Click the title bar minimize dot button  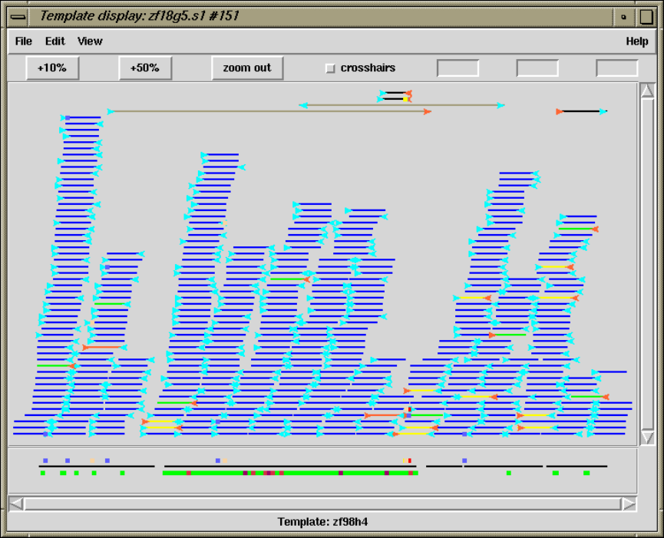coord(623,17)
